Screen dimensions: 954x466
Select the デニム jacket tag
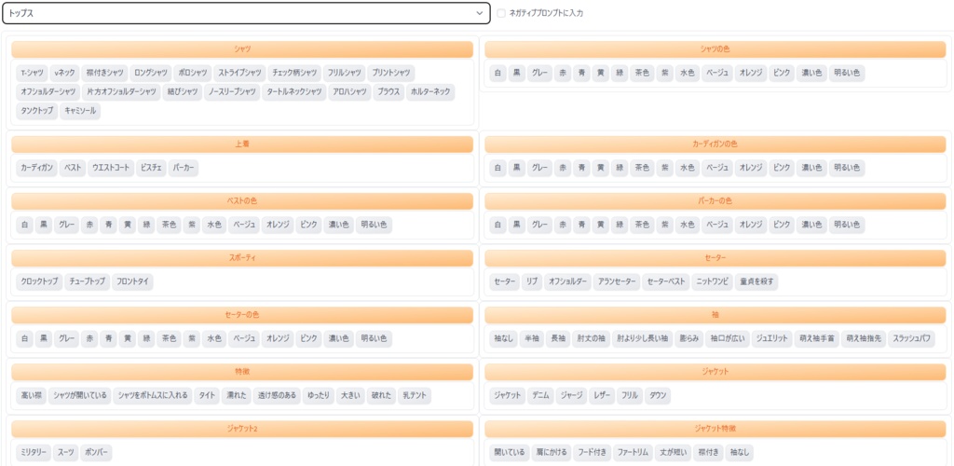pos(540,395)
